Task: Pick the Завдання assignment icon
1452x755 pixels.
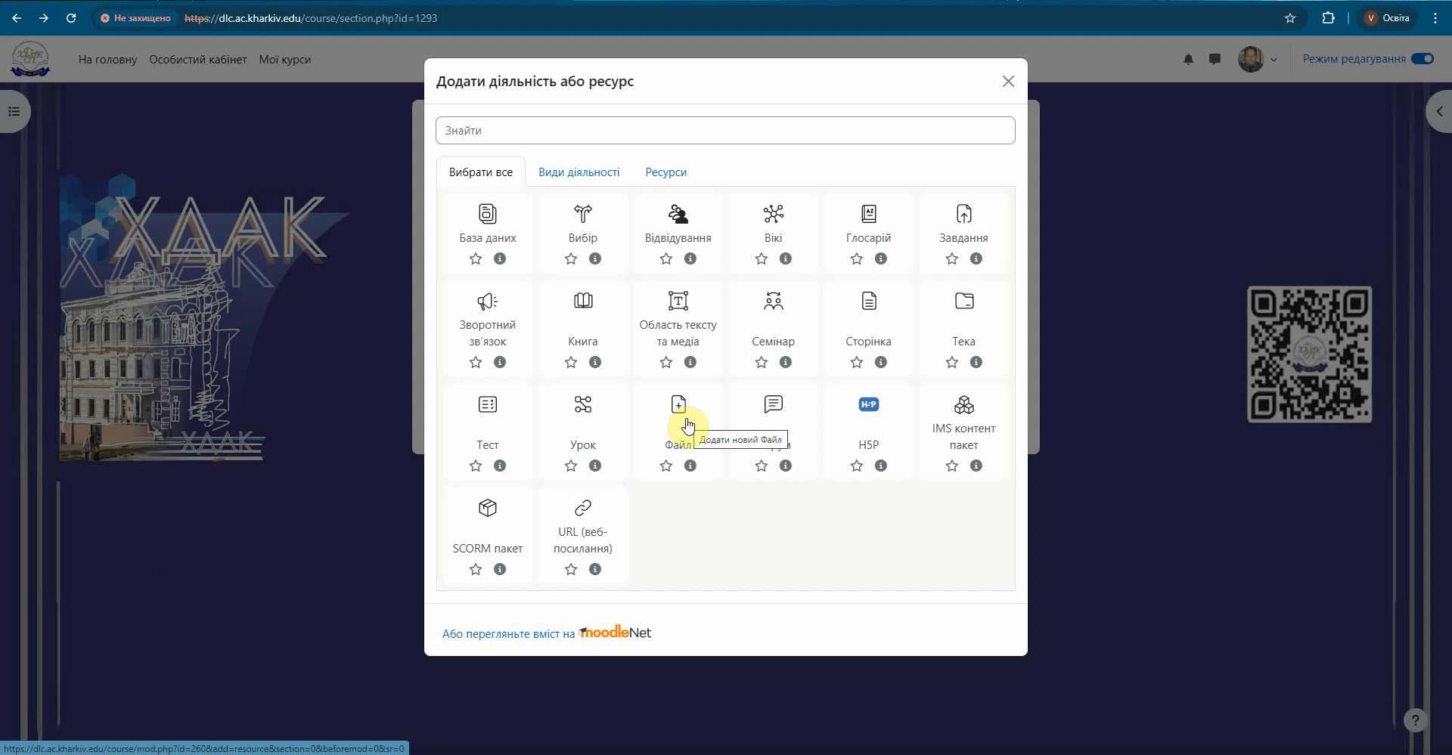Action: coord(963,214)
